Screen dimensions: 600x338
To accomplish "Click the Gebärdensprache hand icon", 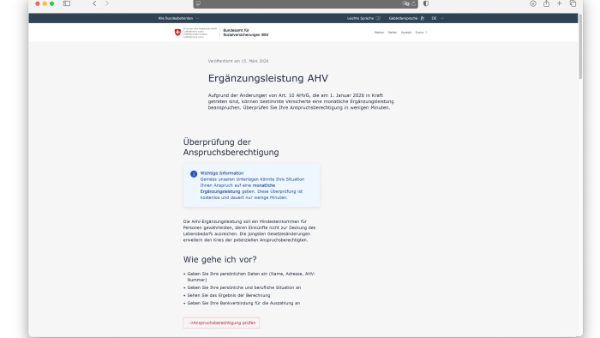I will click(422, 18).
